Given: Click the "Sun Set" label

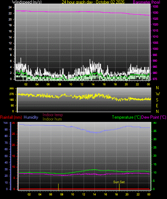Looking at the screenshot, I should coord(119,182).
